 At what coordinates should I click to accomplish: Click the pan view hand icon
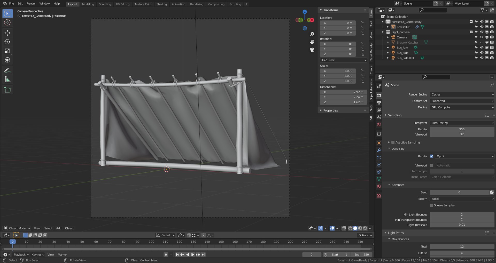pos(312,42)
